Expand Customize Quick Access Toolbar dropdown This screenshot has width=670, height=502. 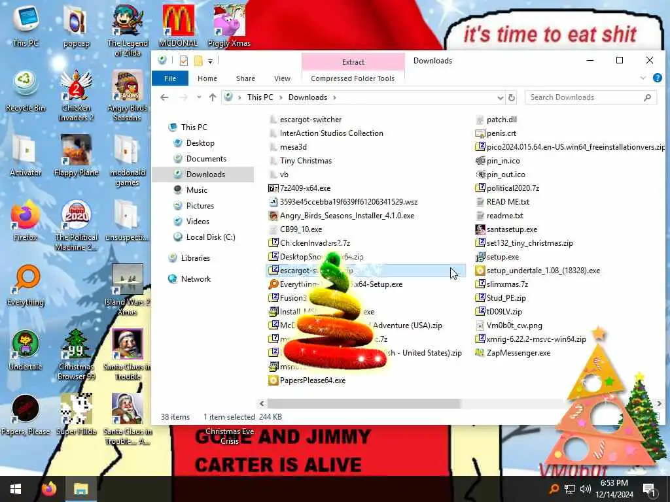[x=210, y=61]
